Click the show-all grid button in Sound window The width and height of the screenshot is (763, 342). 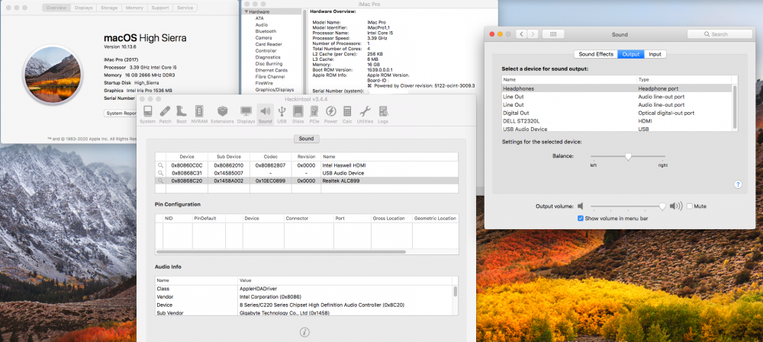(x=552, y=34)
